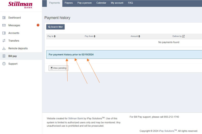Click the Dashboard icon in sidebar

pyautogui.click(x=4, y=18)
